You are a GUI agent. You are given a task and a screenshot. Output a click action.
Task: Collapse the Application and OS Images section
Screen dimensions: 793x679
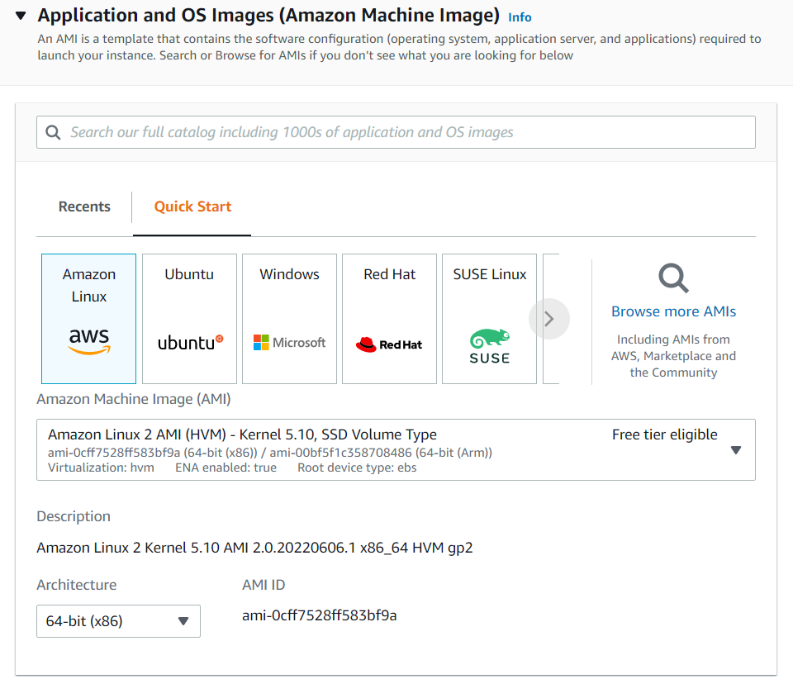point(20,14)
